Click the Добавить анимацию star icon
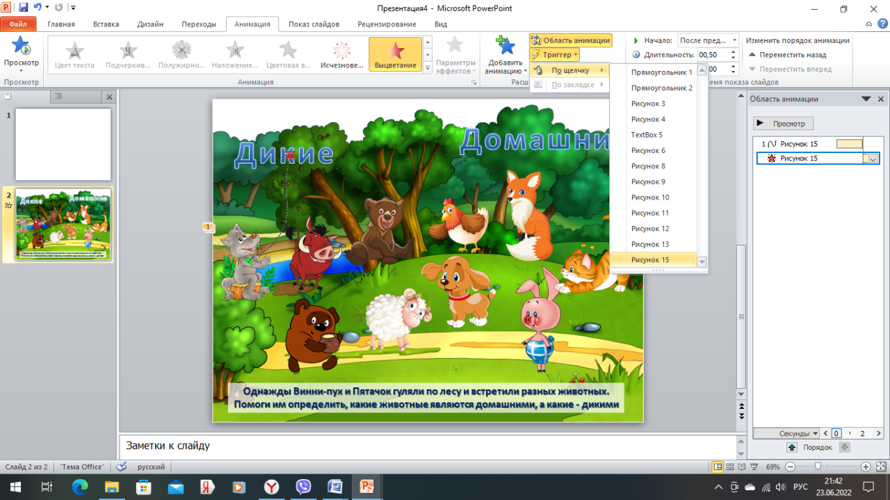The height and width of the screenshot is (500, 890). [x=505, y=46]
